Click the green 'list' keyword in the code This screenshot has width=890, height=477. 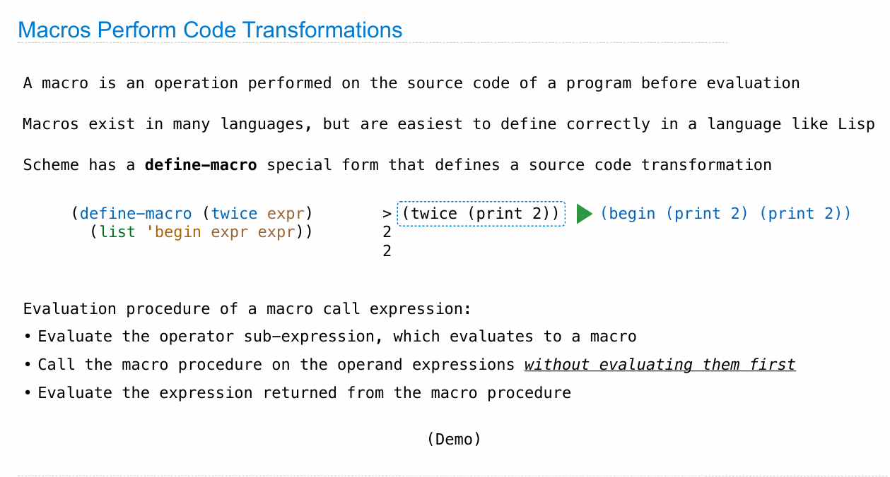pos(117,232)
